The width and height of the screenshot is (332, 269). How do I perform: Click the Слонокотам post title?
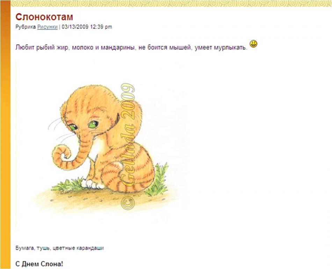44,17
